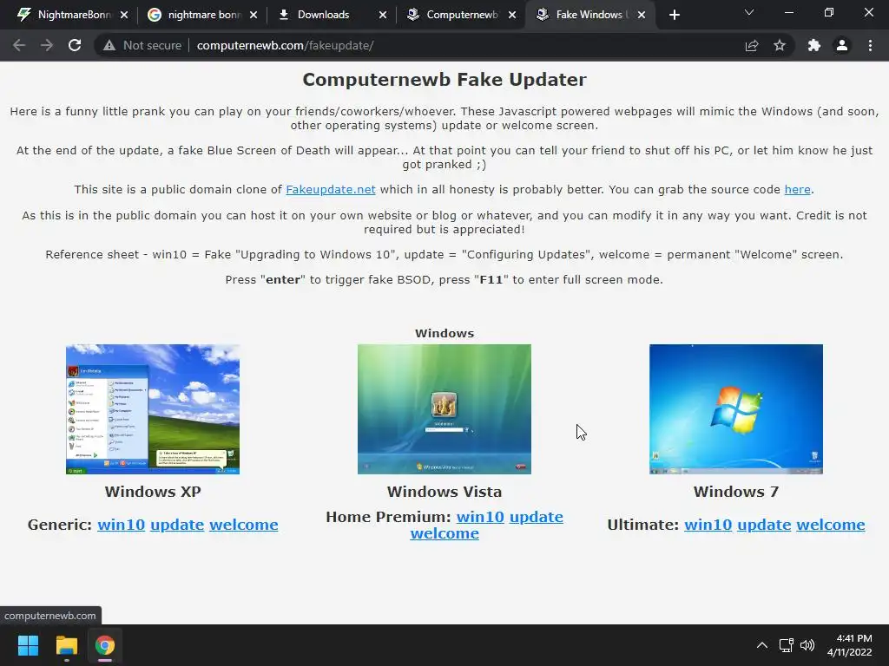The image size is (889, 666).
Task: Open network settings from tray
Action: (786, 645)
